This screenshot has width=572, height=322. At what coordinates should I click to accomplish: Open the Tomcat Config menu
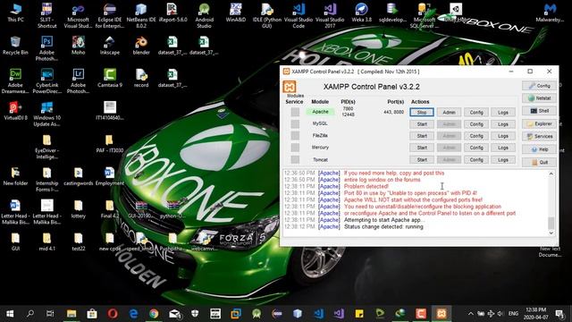476,159
